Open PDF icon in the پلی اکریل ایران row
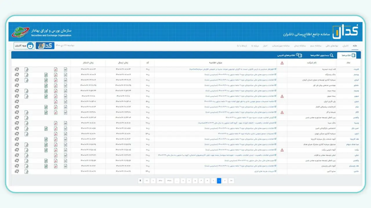The height and width of the screenshot is (208, 371). click(55, 101)
